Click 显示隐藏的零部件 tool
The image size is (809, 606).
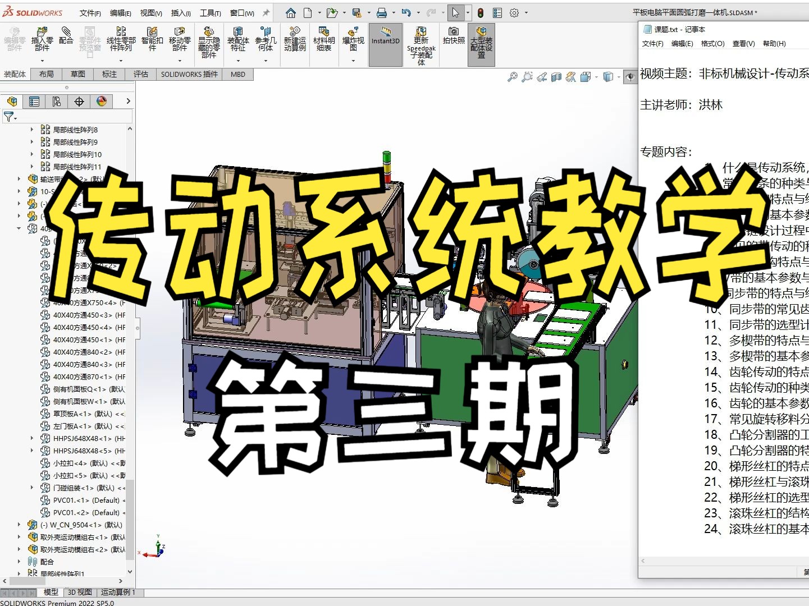(x=209, y=42)
